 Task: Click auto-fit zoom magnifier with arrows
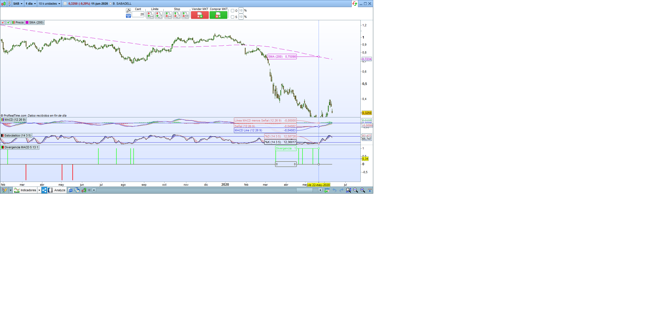pyautogui.click(x=348, y=190)
